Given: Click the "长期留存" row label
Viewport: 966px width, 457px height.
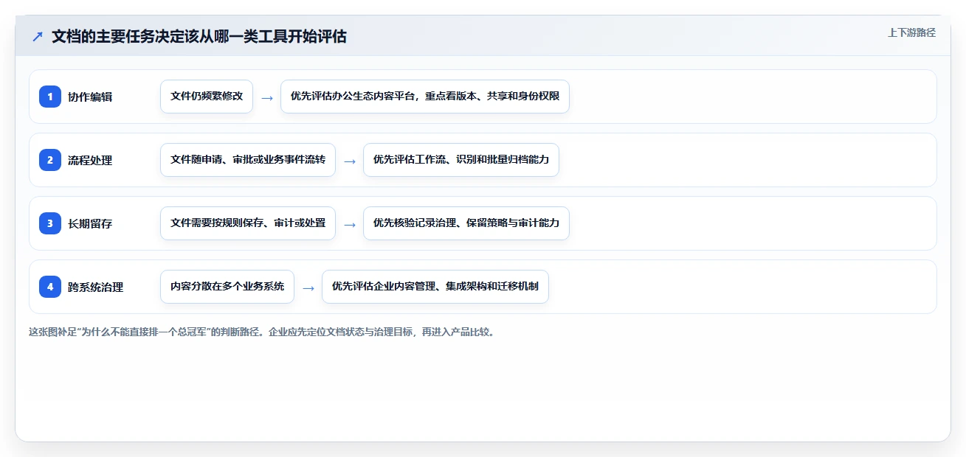Looking at the screenshot, I should pyautogui.click(x=90, y=223).
